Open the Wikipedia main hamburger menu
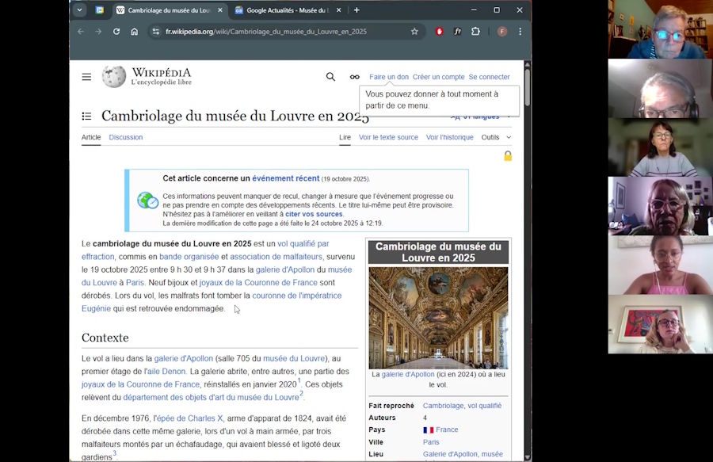 click(x=86, y=77)
